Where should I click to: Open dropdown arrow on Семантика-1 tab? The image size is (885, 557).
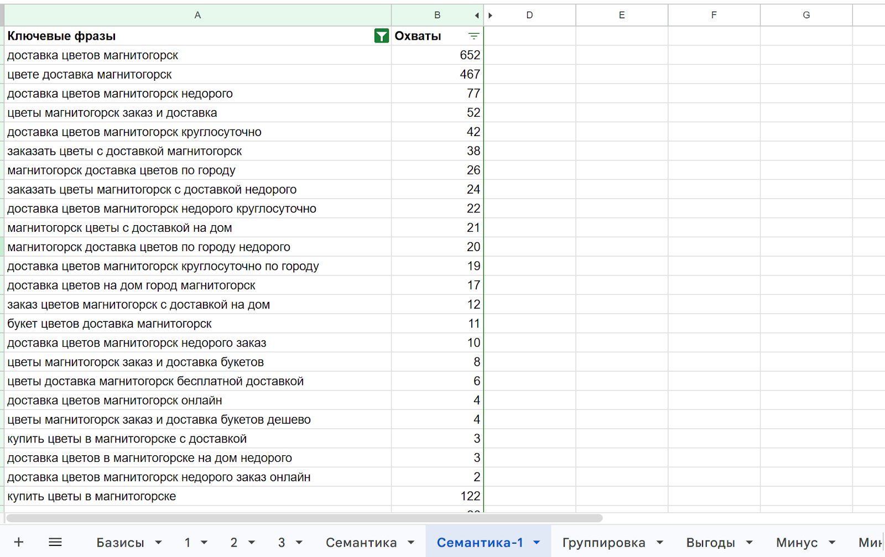[537, 543]
